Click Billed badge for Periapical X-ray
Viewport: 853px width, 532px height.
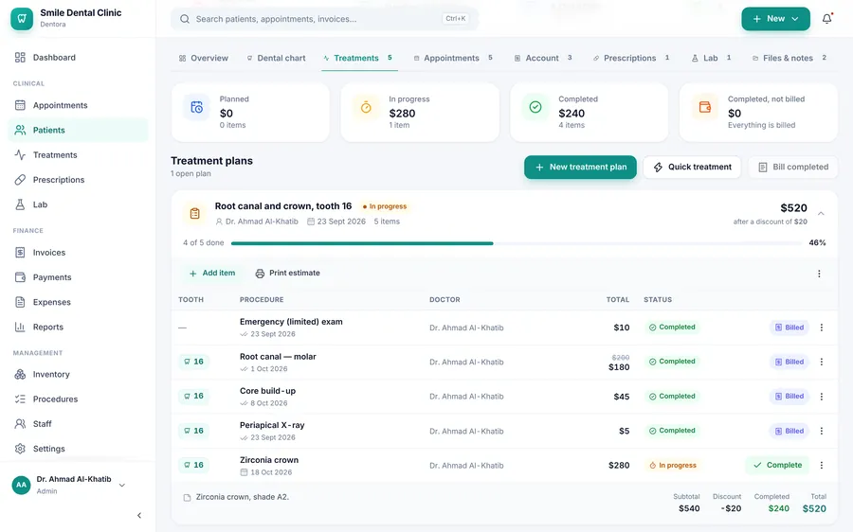pos(789,431)
